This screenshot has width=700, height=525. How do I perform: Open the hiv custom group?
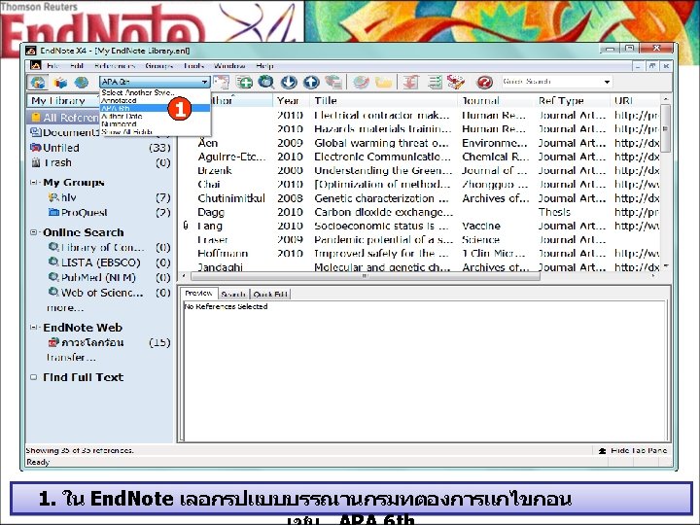coord(99,197)
